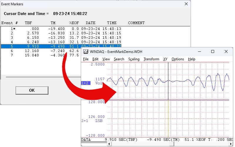Click the right scroll arrow in WINDAQ
This screenshot has width=235, height=147.
point(231,144)
